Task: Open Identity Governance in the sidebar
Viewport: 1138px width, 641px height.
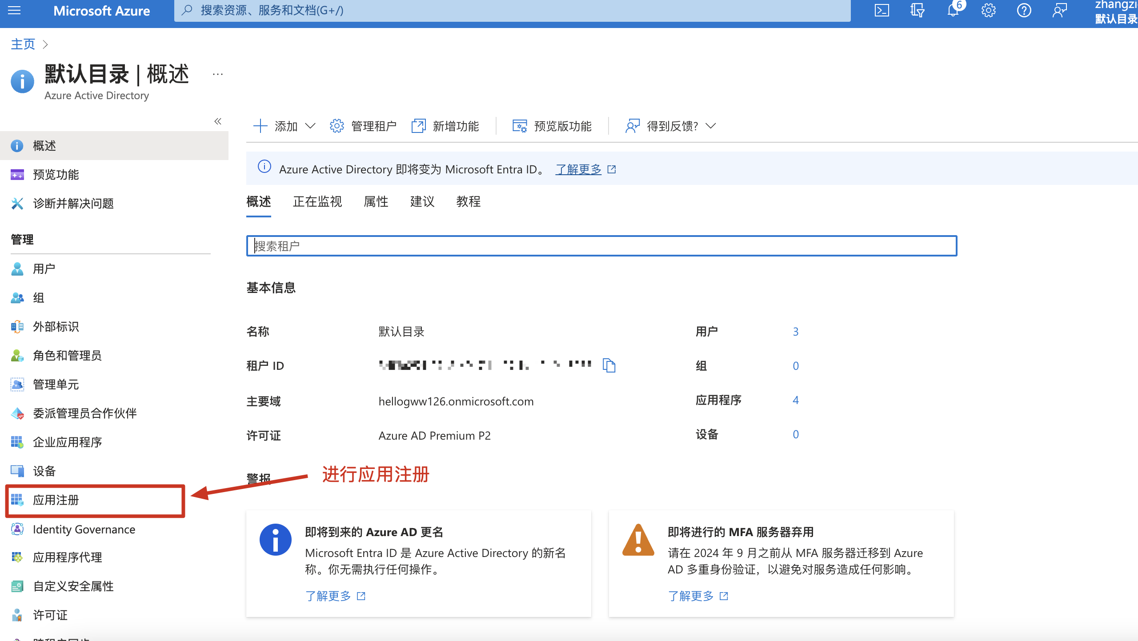Action: pyautogui.click(x=114, y=529)
